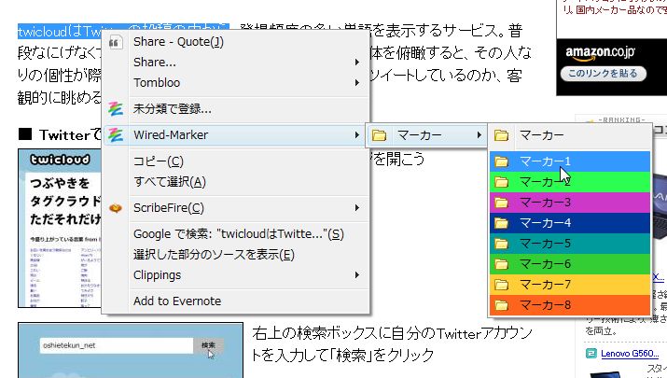Expand arrow on the middle マーカー submenu item
The height and width of the screenshot is (378, 667).
(x=479, y=135)
